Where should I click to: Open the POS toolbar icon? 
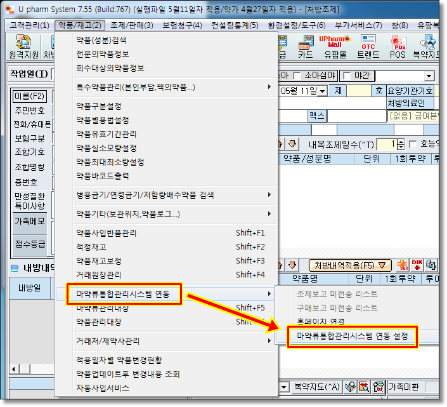coord(398,48)
